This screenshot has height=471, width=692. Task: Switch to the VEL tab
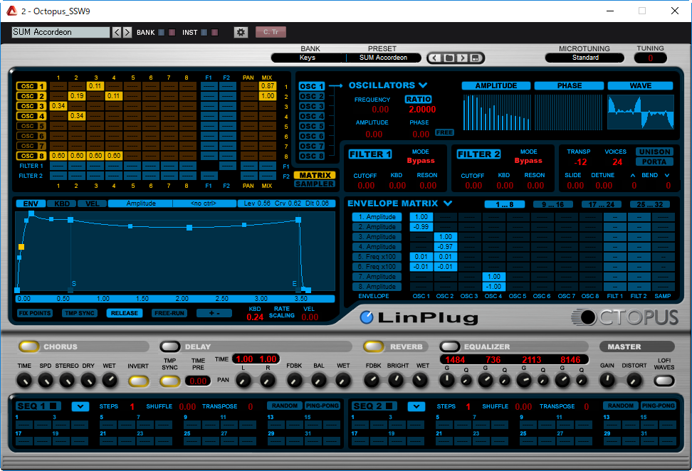point(93,203)
